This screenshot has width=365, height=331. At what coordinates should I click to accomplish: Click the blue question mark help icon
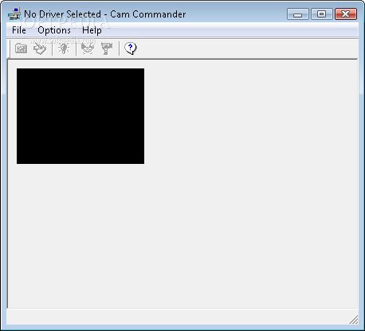click(x=130, y=49)
